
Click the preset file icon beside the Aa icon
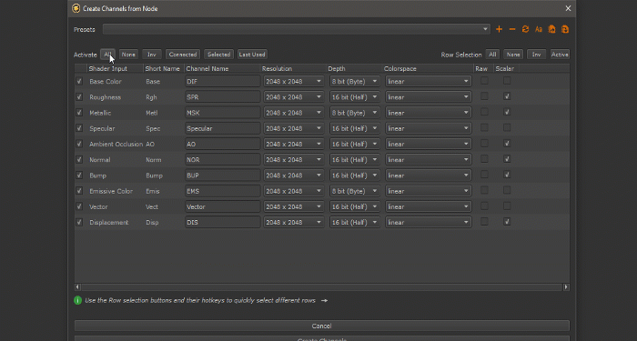(x=551, y=29)
